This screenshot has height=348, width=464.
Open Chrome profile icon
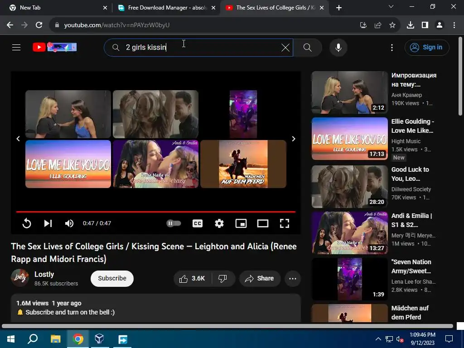440,25
